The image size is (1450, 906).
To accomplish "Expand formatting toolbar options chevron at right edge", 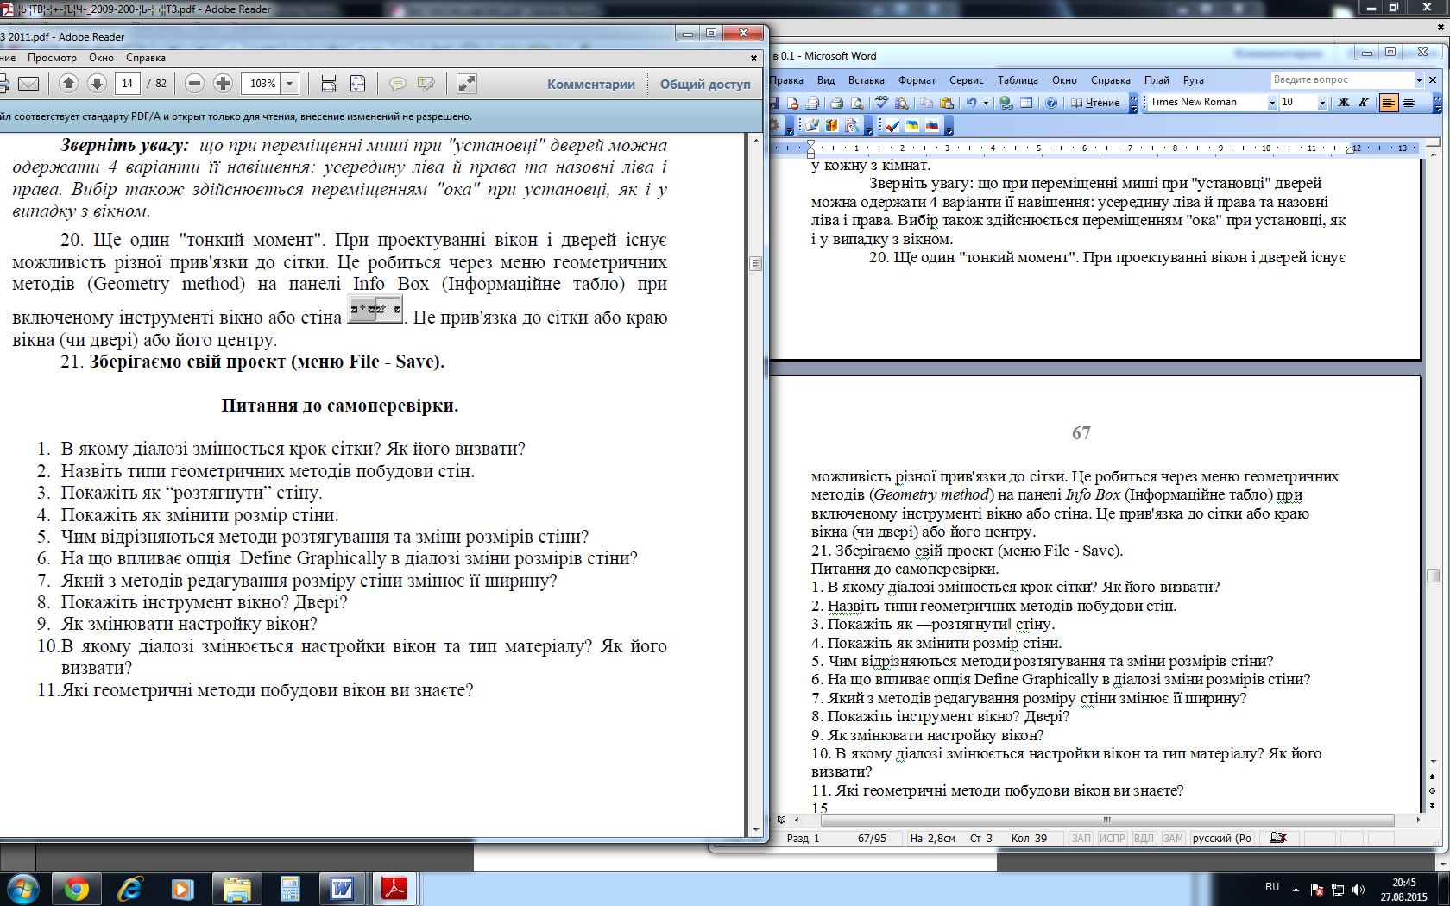I will pos(1437,103).
